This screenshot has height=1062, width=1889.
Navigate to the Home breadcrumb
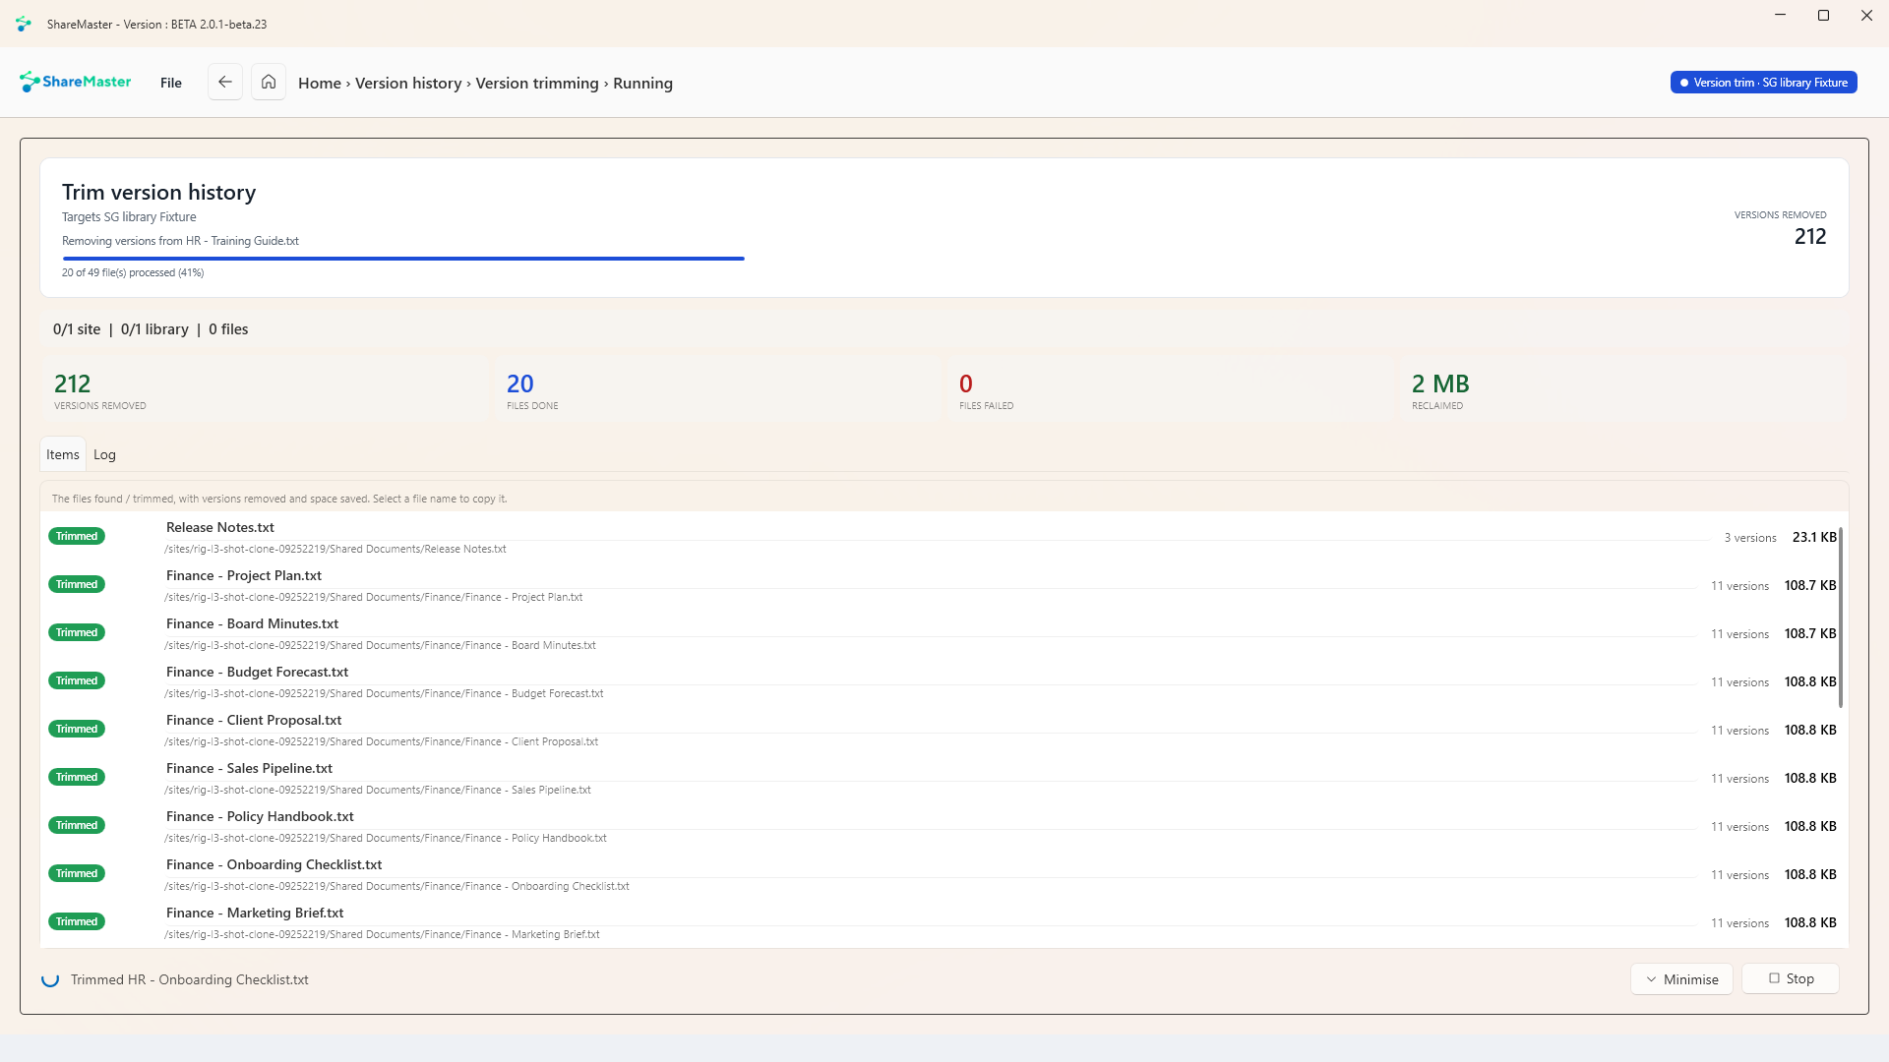[320, 84]
